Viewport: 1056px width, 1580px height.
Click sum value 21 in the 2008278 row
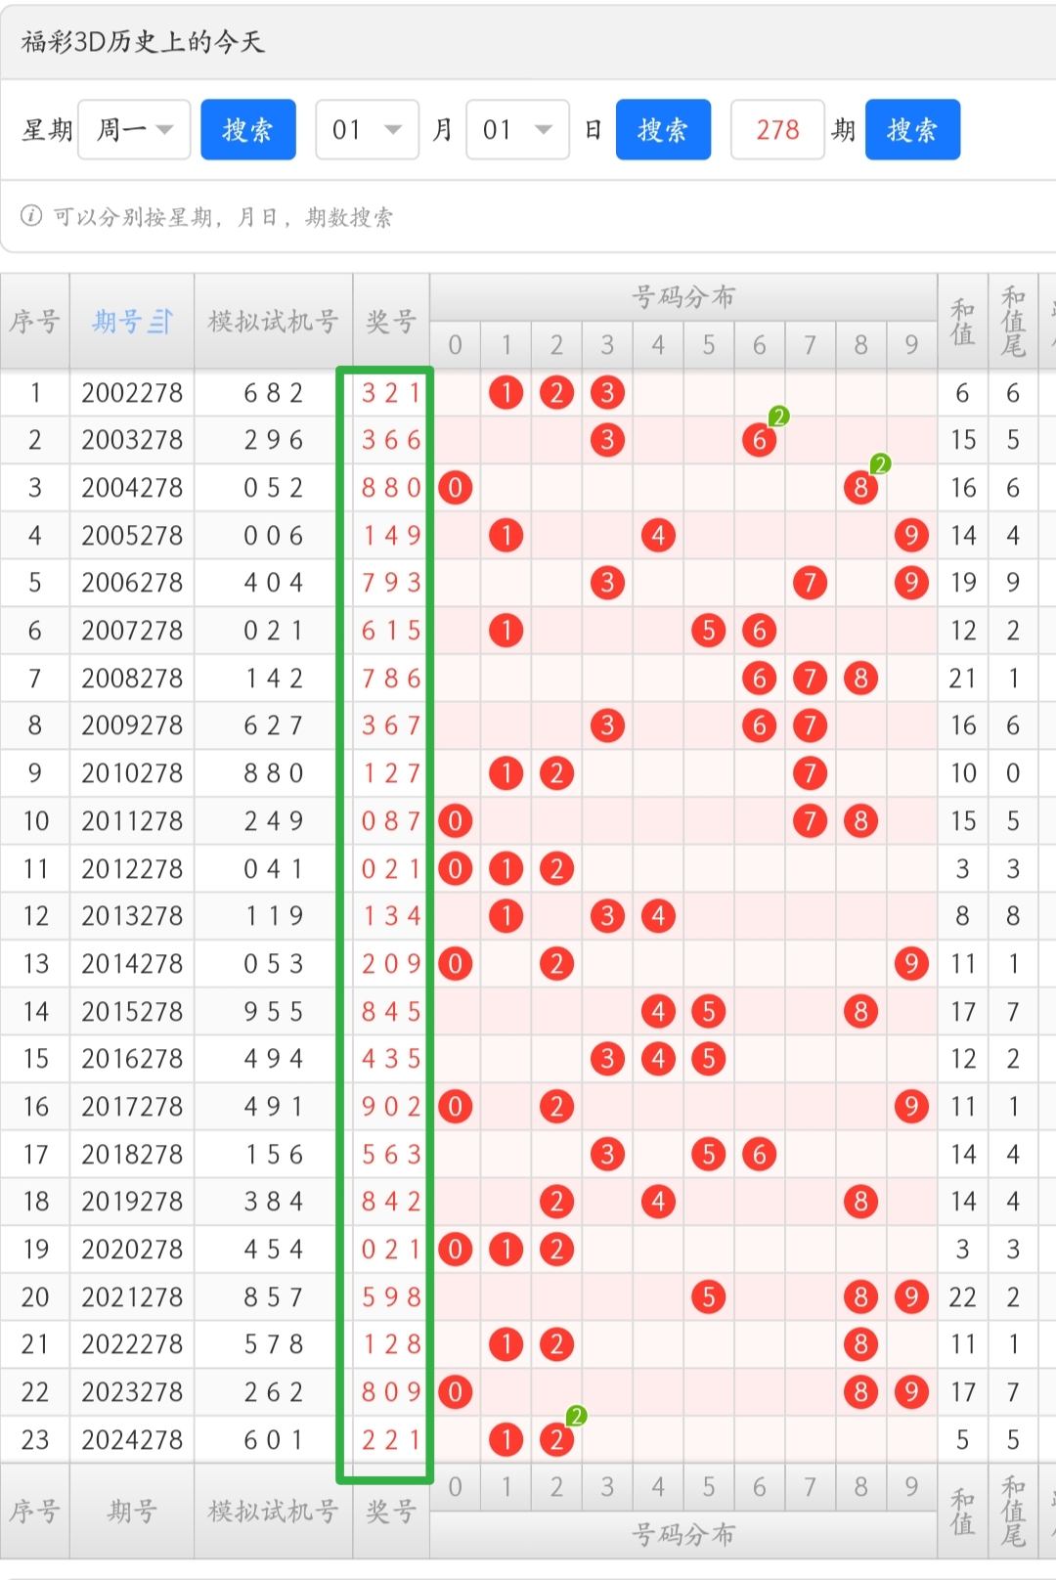click(x=963, y=678)
